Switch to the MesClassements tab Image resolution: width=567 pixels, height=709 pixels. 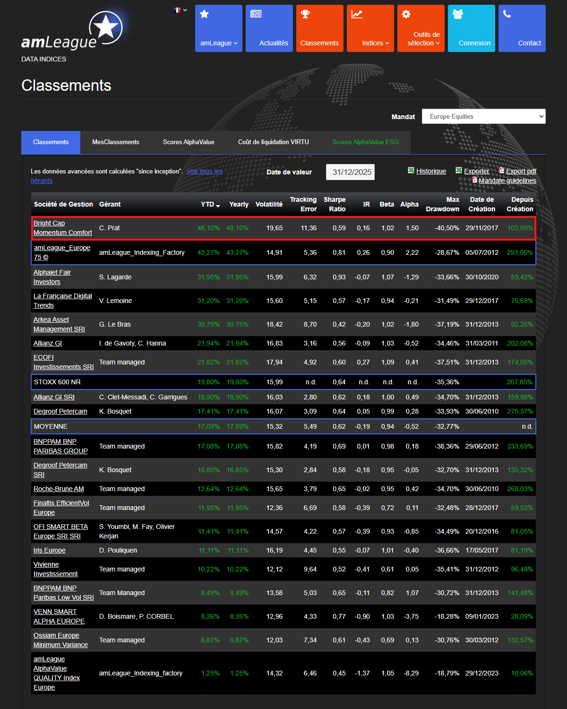point(116,142)
